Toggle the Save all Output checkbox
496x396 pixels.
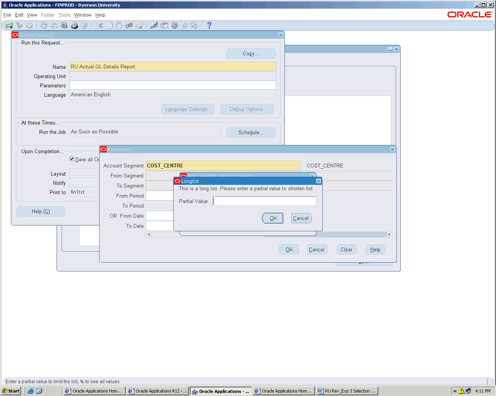click(x=72, y=159)
